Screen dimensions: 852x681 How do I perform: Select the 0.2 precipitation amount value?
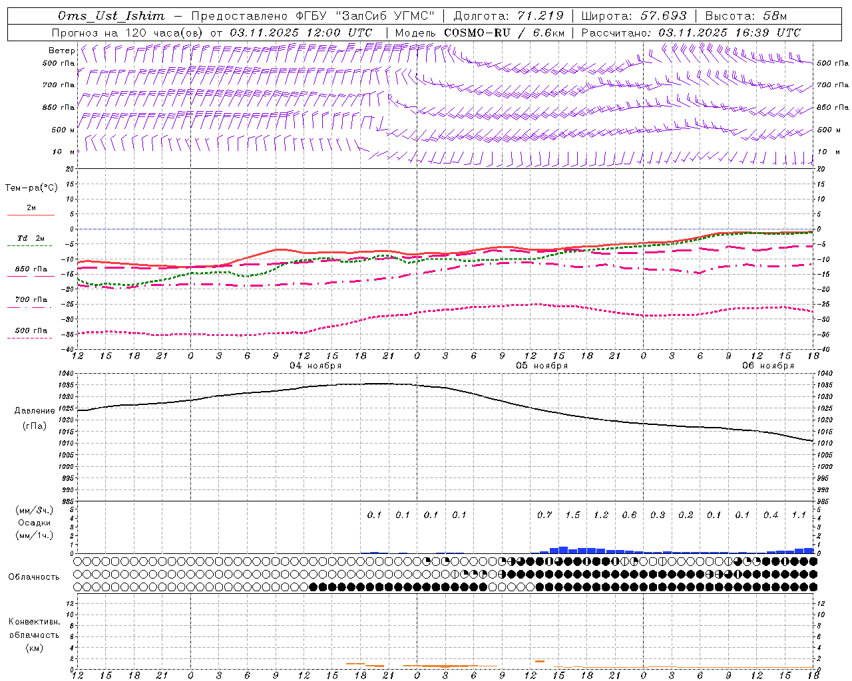[x=686, y=515]
